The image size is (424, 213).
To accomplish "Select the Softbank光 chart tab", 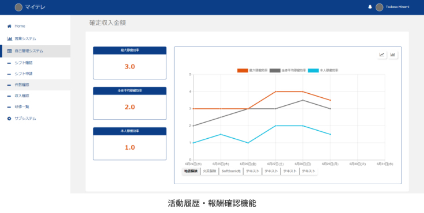I will click(231, 172).
